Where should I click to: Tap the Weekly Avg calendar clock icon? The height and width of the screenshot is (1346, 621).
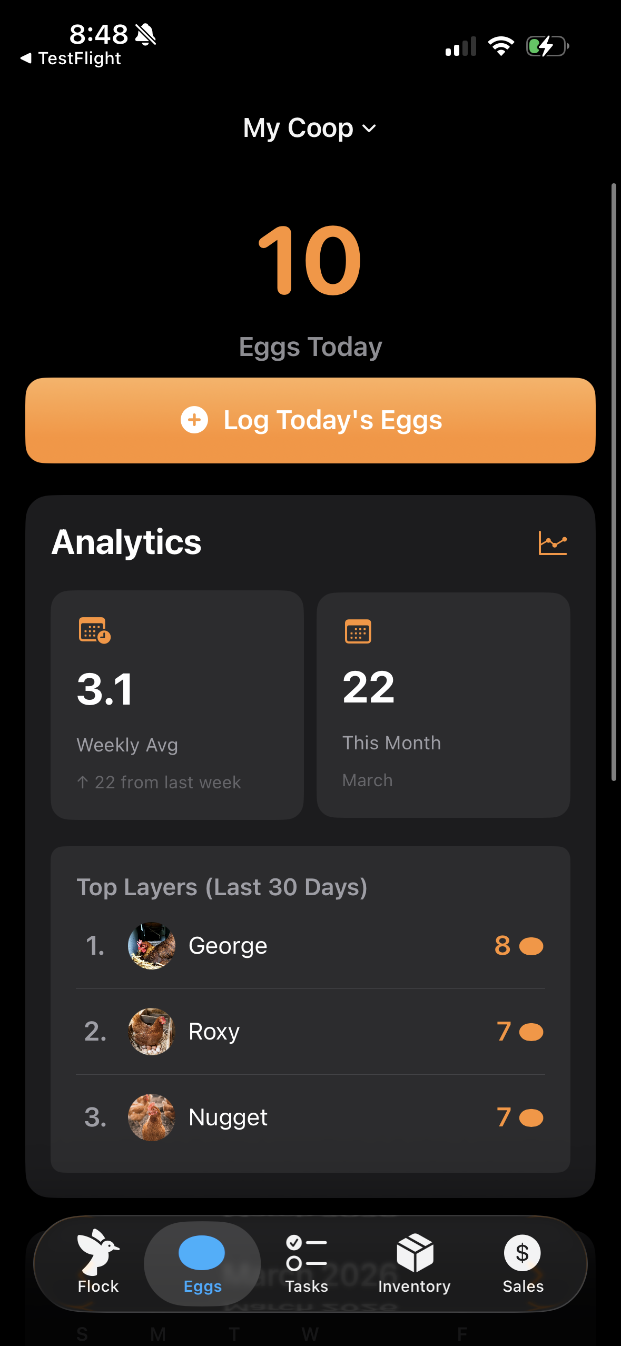pyautogui.click(x=94, y=630)
